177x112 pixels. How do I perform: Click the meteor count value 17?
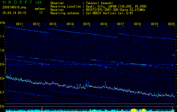(x=41, y=13)
